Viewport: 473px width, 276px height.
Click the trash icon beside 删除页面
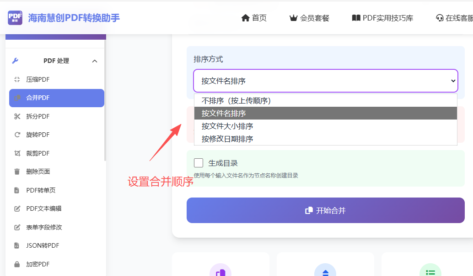click(17, 172)
